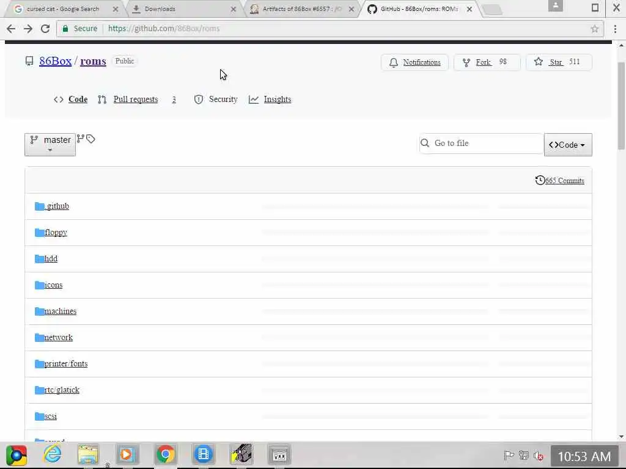Click the network folder icon
626x469 pixels.
39,338
